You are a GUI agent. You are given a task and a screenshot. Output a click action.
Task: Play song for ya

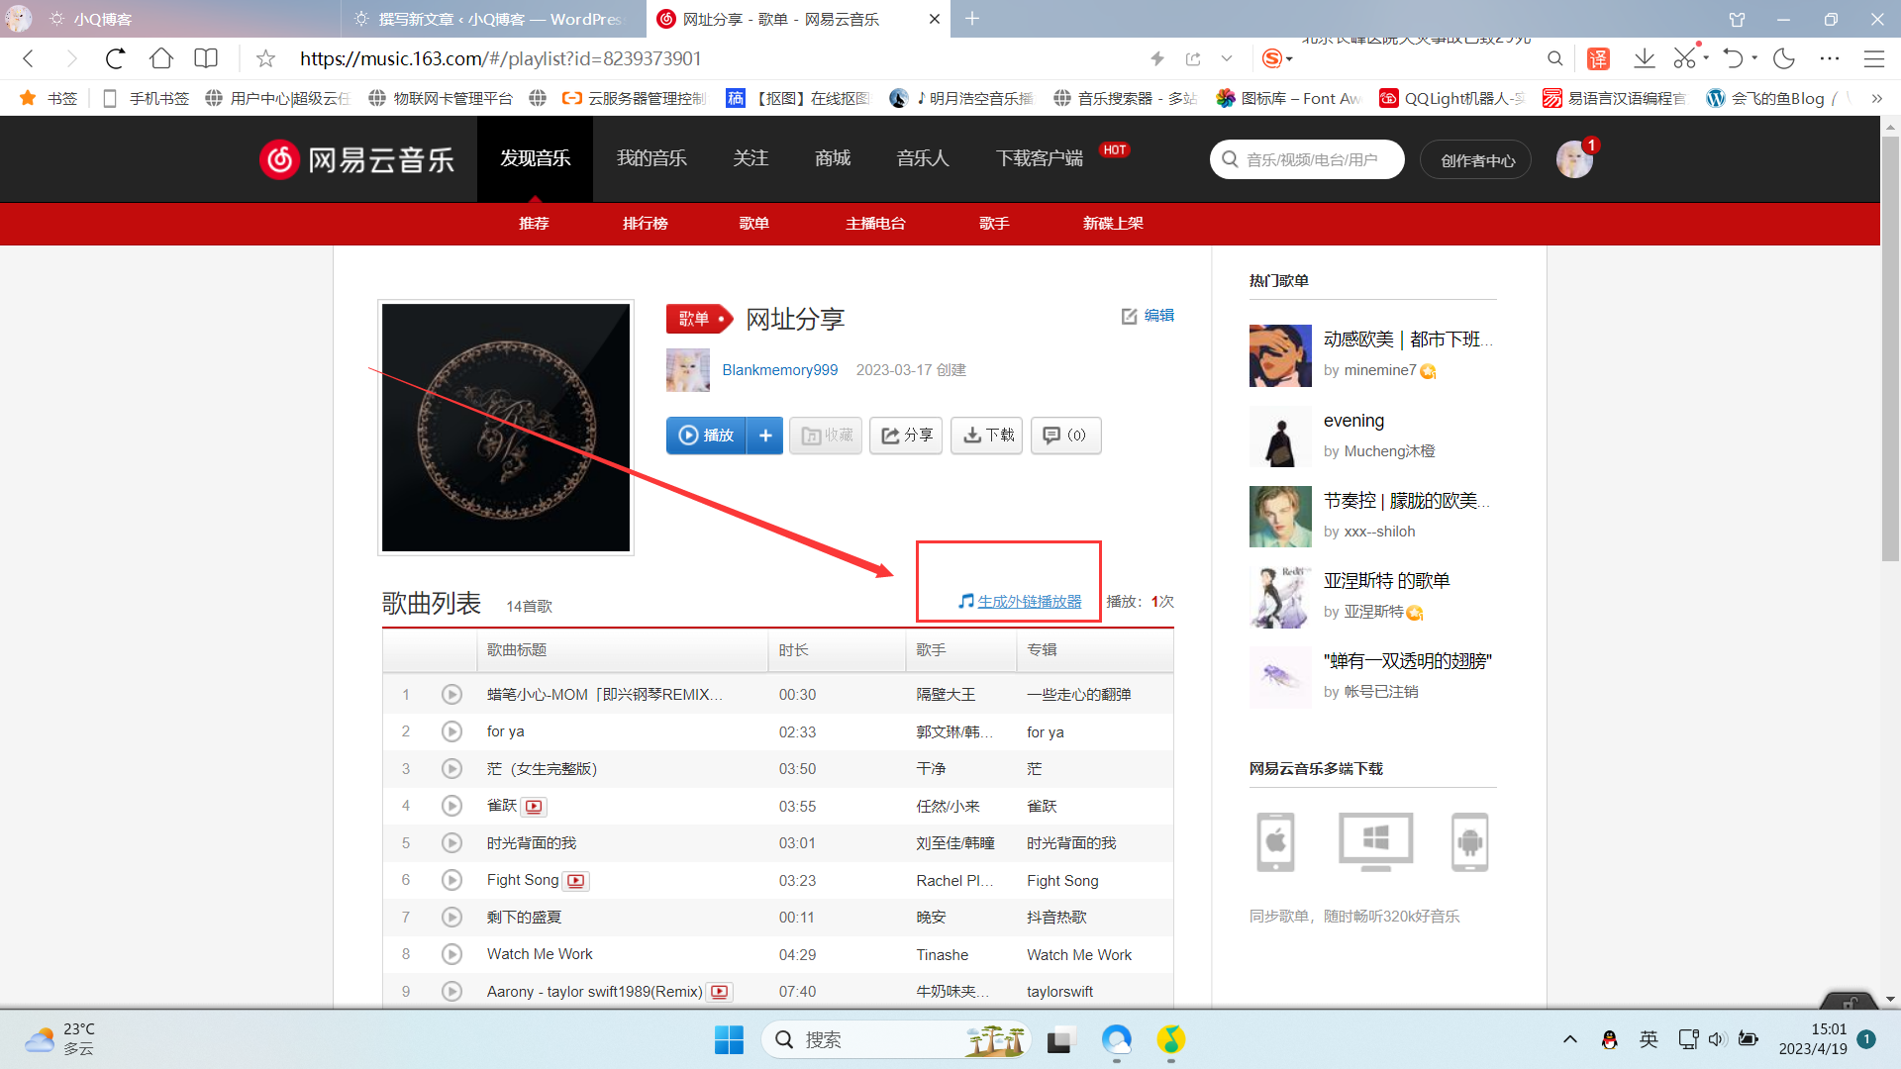click(451, 731)
